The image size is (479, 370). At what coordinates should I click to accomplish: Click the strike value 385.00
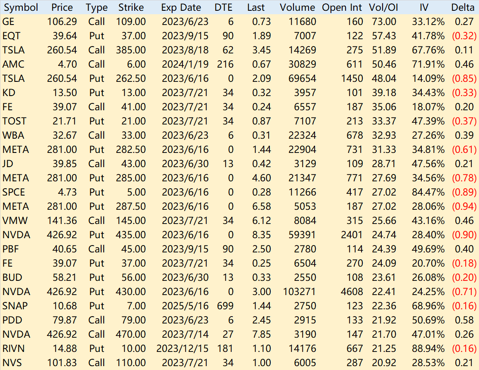coord(131,50)
